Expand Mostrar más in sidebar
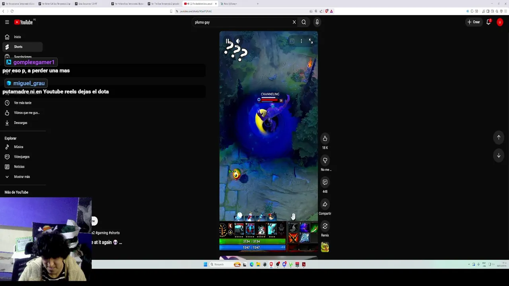509x286 pixels. point(22,177)
